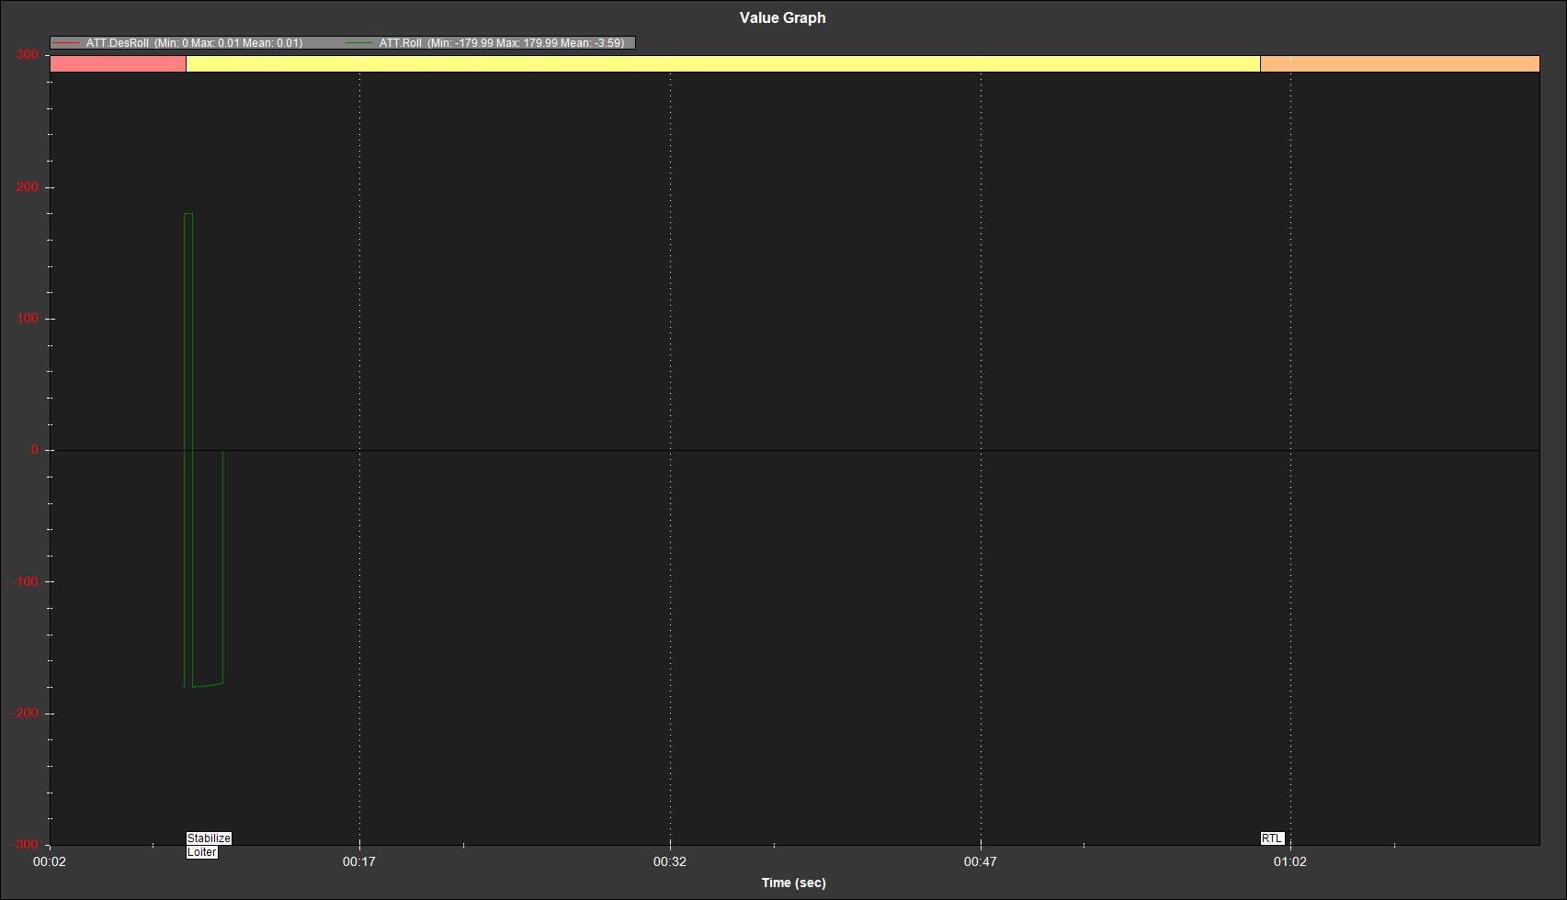The height and width of the screenshot is (900, 1567).
Task: Toggle the ATT.DesRoll legend entry
Action: (194, 43)
